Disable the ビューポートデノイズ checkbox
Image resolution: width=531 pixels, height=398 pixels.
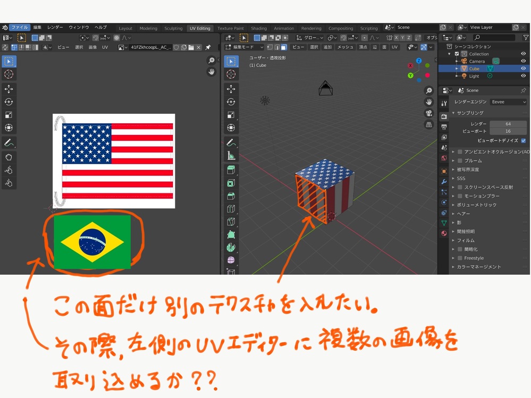pos(524,140)
